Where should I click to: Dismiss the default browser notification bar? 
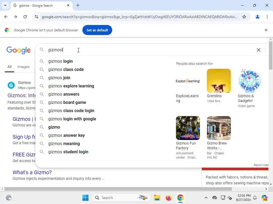[266, 30]
